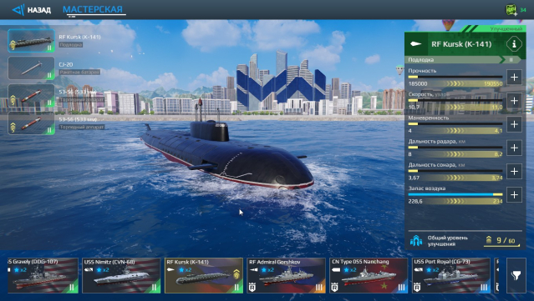The width and height of the screenshot is (534, 301).
Task: Select the МАСТЕРСКАЯ tab
Action: pos(93,9)
